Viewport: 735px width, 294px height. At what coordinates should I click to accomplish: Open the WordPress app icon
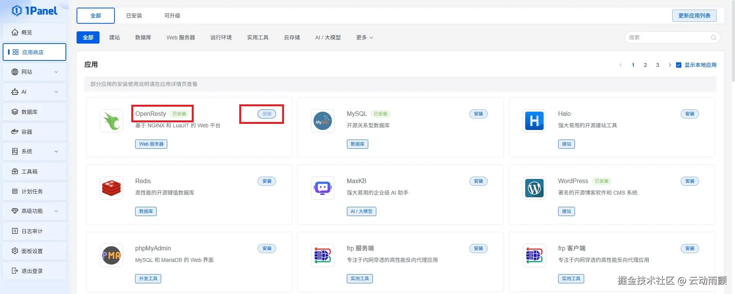534,188
